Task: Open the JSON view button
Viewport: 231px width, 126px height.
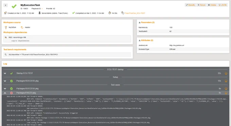Action: (x=223, y=5)
